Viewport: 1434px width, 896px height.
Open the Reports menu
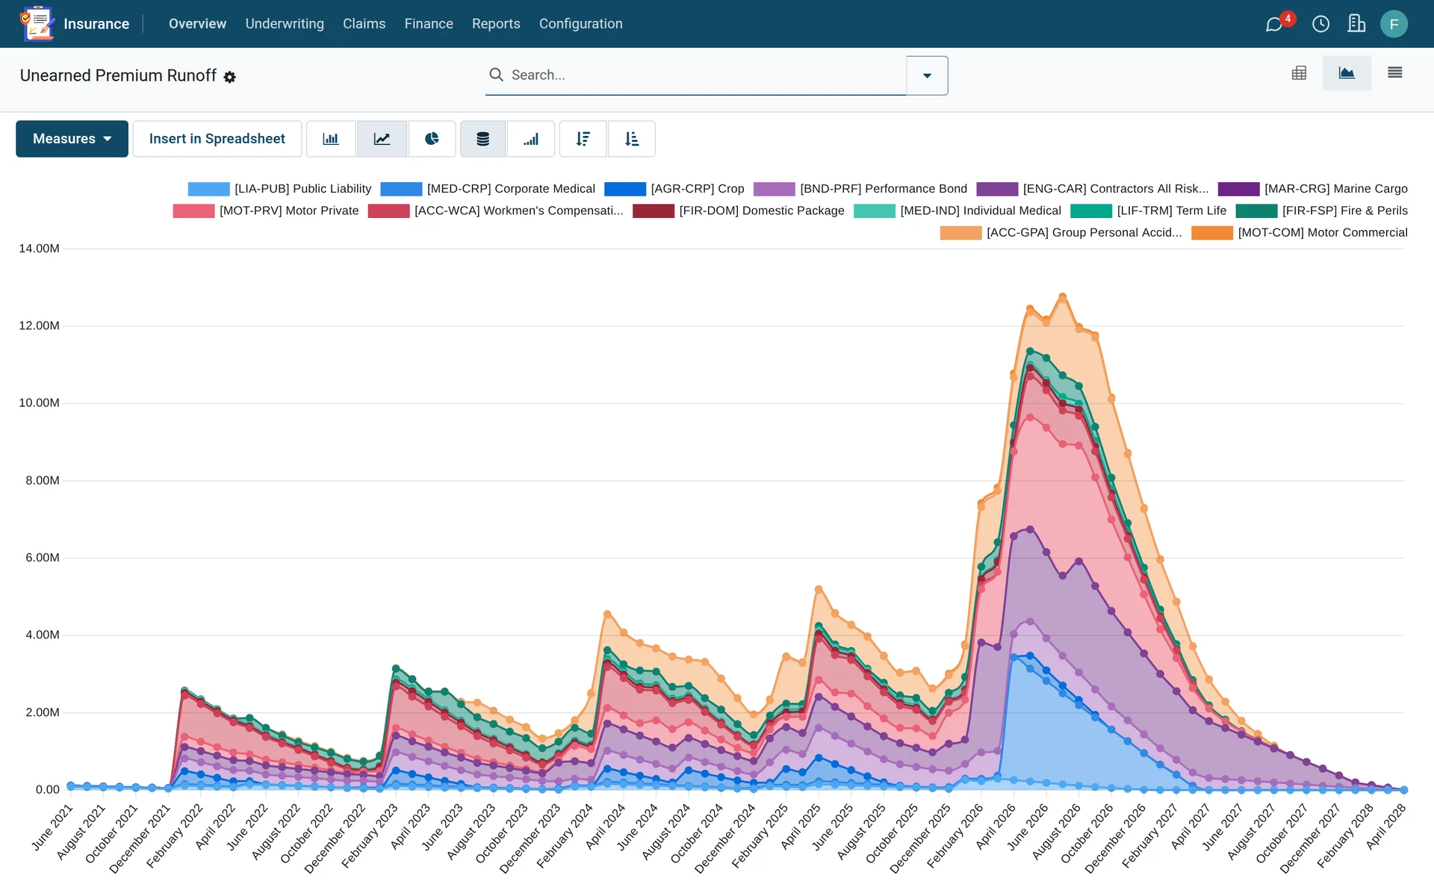pyautogui.click(x=496, y=24)
